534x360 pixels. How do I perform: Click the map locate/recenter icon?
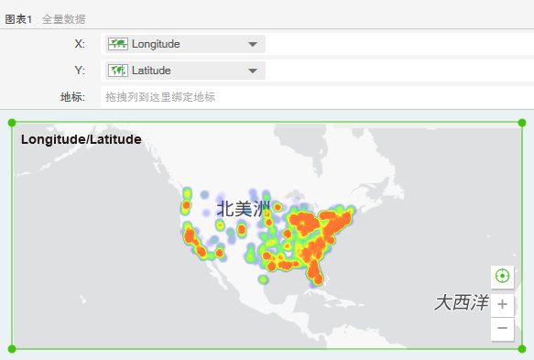[502, 276]
